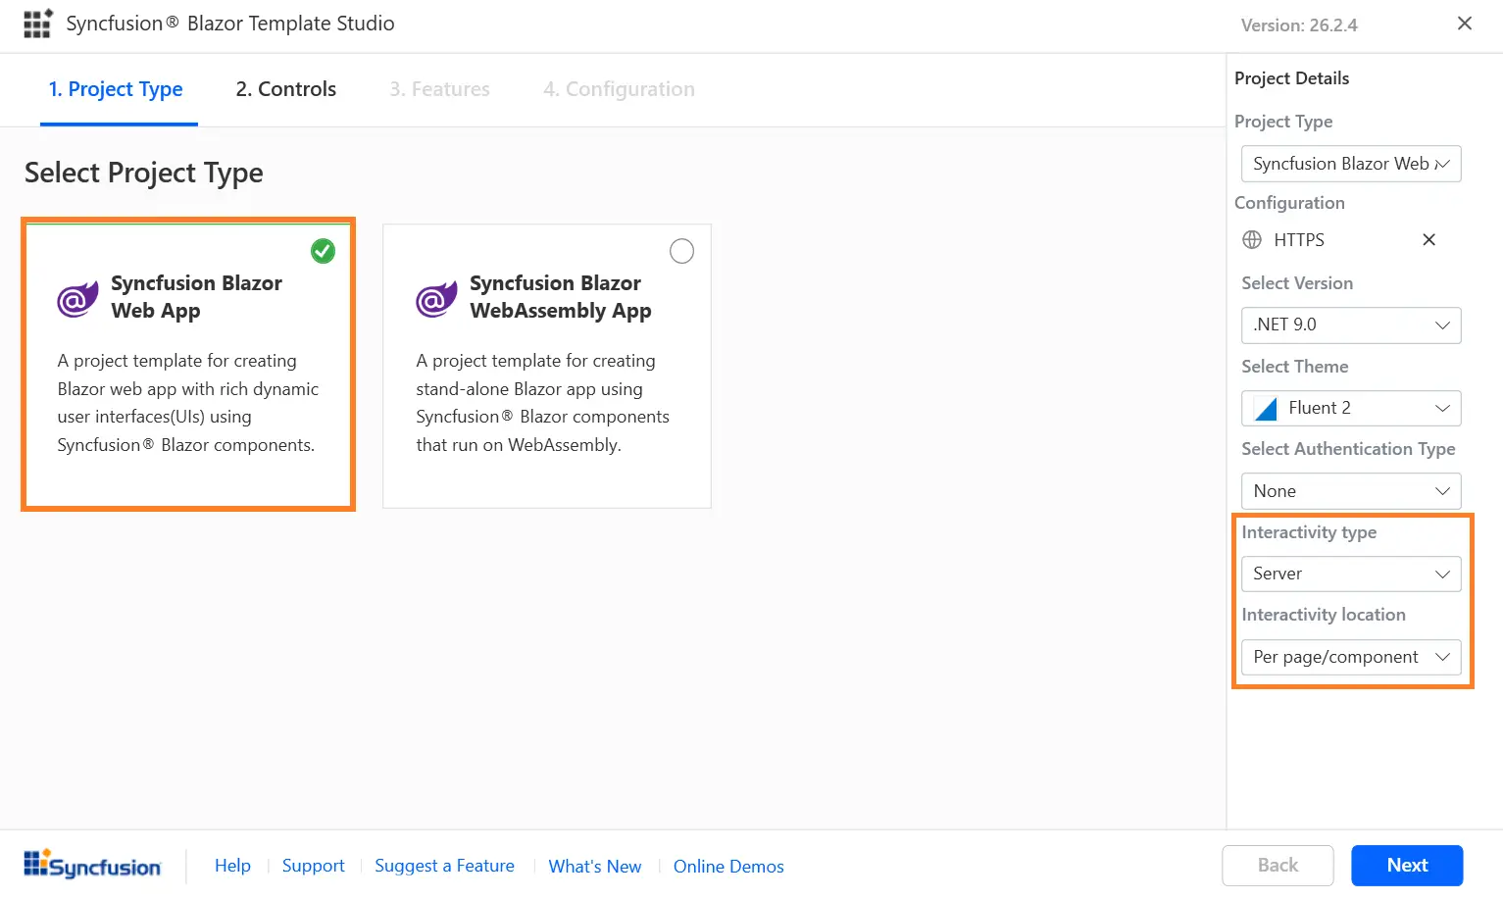Image resolution: width=1503 pixels, height=899 pixels.
Task: Open the What's New link
Action: pyautogui.click(x=594, y=866)
